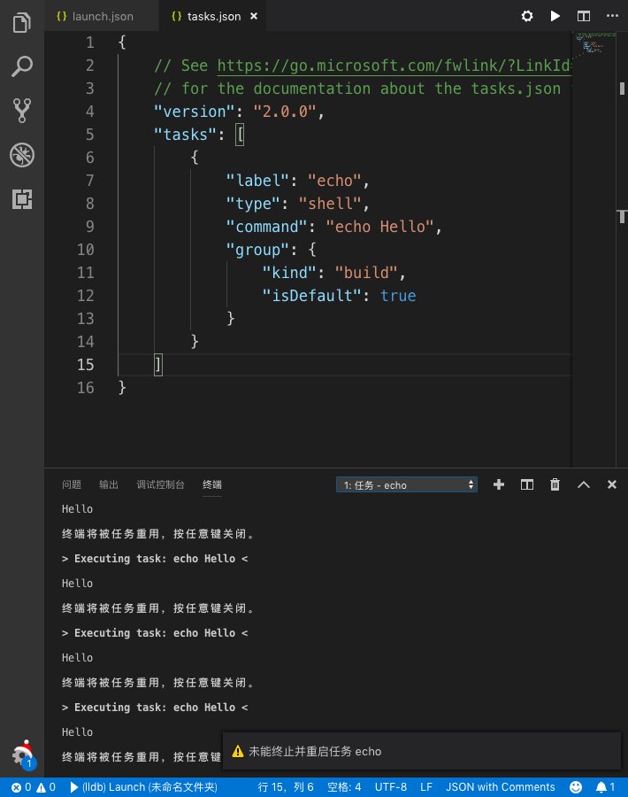
Task: Maximize the panel with the up chevron
Action: pyautogui.click(x=583, y=484)
